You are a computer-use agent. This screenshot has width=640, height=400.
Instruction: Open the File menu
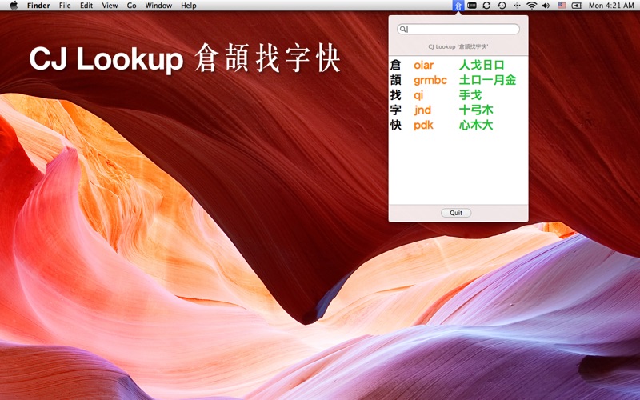click(65, 6)
